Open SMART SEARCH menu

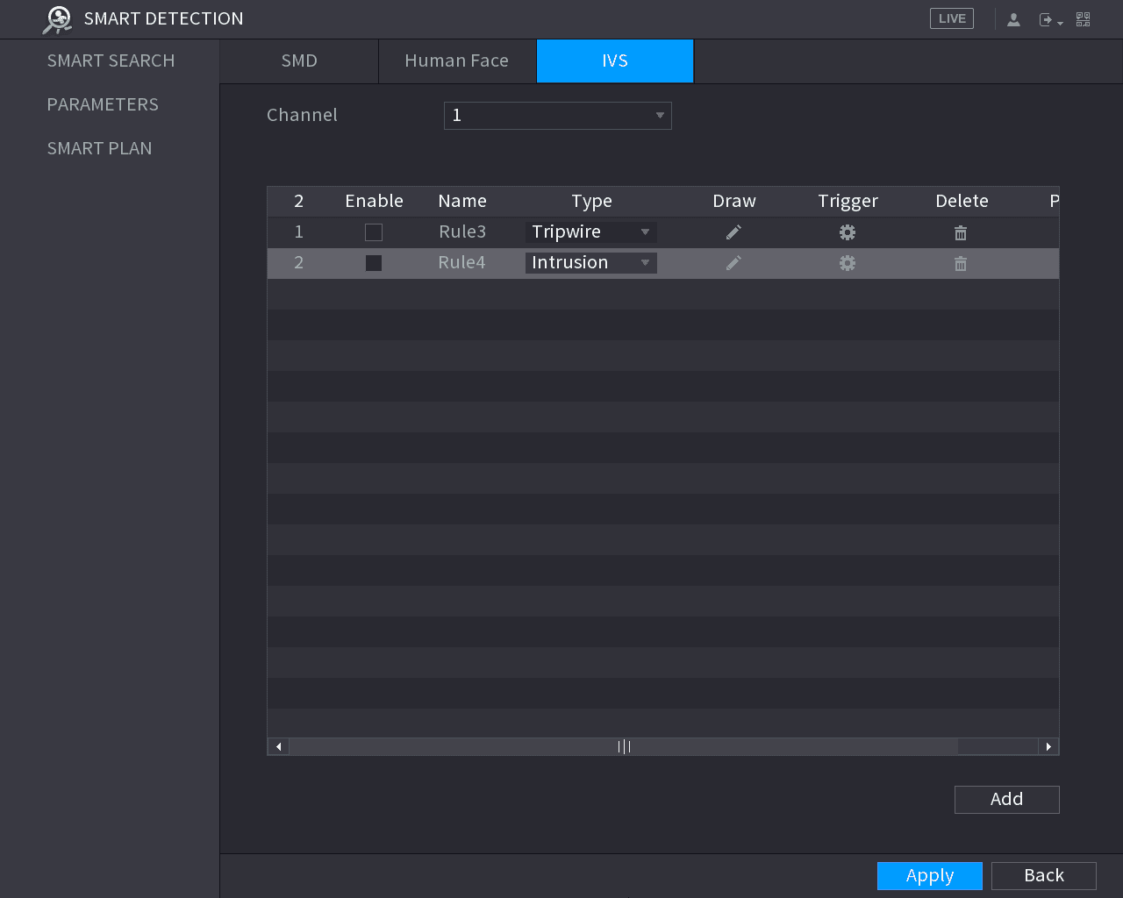pos(111,61)
